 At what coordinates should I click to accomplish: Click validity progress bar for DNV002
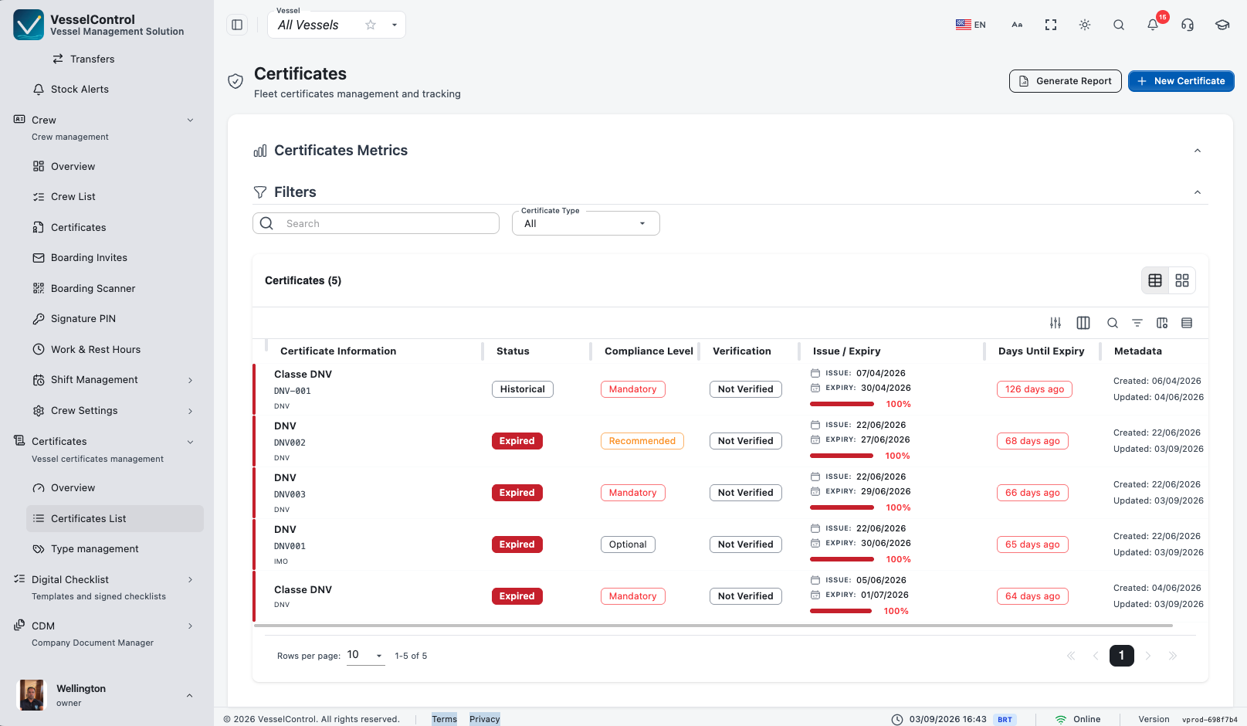[842, 456]
